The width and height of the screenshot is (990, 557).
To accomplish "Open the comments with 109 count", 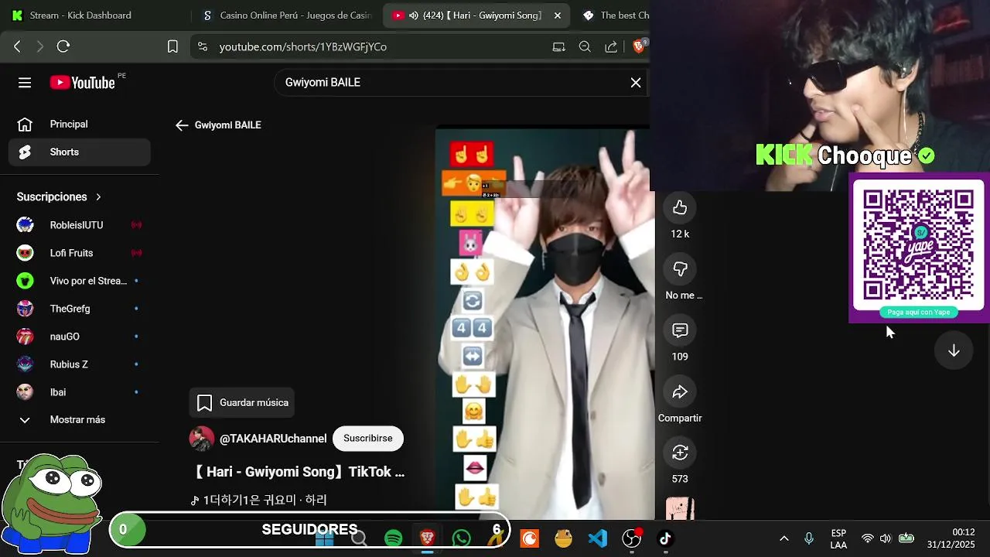I will [680, 330].
